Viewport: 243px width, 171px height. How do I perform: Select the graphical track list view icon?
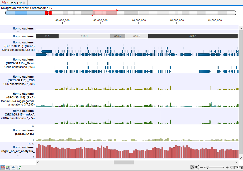click(3, 168)
